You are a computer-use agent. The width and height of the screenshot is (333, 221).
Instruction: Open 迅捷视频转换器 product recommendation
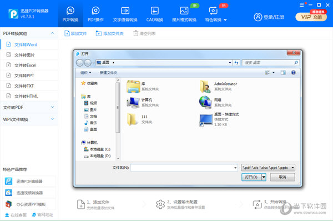tap(29, 193)
